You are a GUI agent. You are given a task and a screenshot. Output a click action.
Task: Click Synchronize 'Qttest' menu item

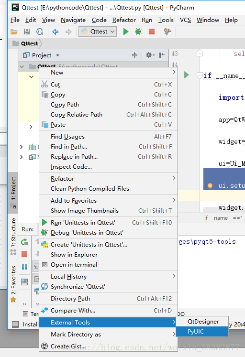[x=108, y=287]
